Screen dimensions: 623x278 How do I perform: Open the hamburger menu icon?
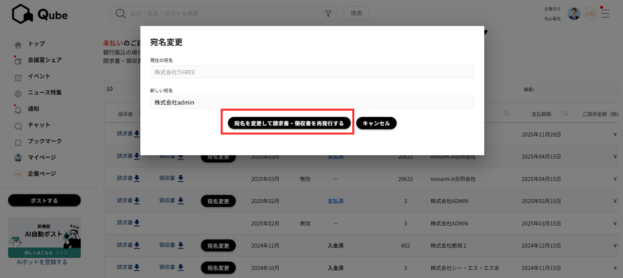coord(605,14)
